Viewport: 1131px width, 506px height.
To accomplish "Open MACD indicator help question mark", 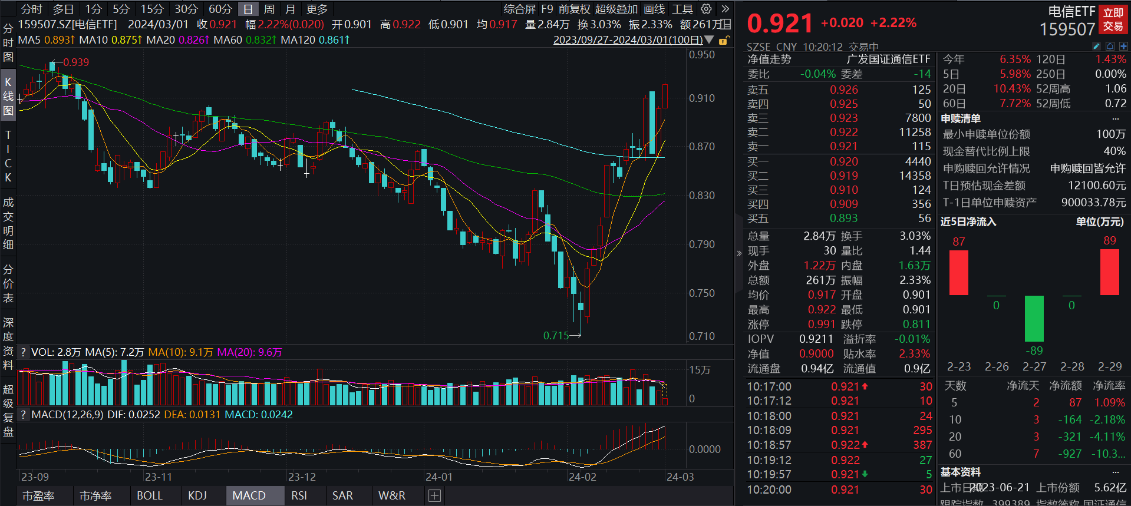I will pyautogui.click(x=23, y=415).
